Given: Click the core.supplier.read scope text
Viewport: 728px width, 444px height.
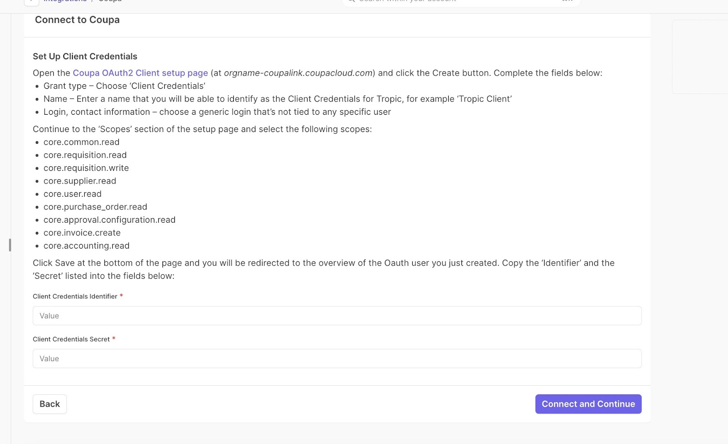Looking at the screenshot, I should [x=80, y=181].
